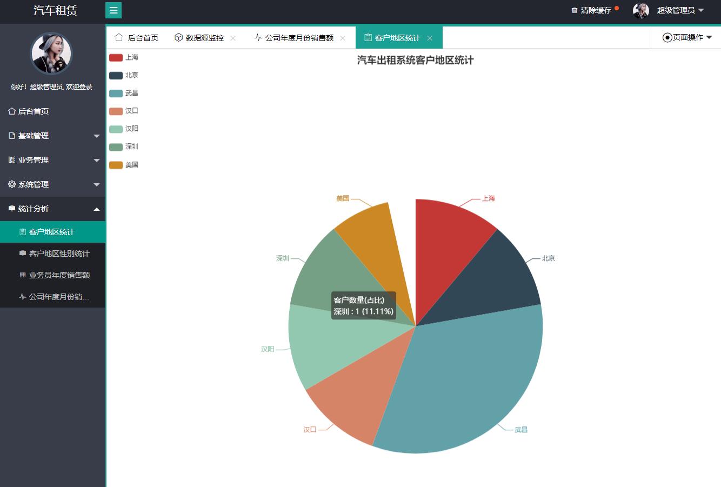Expand the 业务管理 menu arrow
Image resolution: width=721 pixels, height=487 pixels.
point(97,160)
